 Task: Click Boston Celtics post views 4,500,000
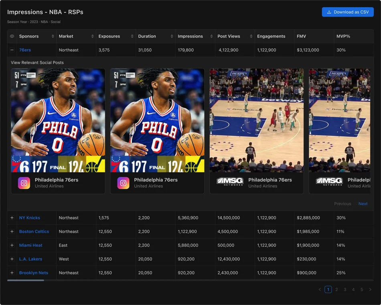coord(228,231)
